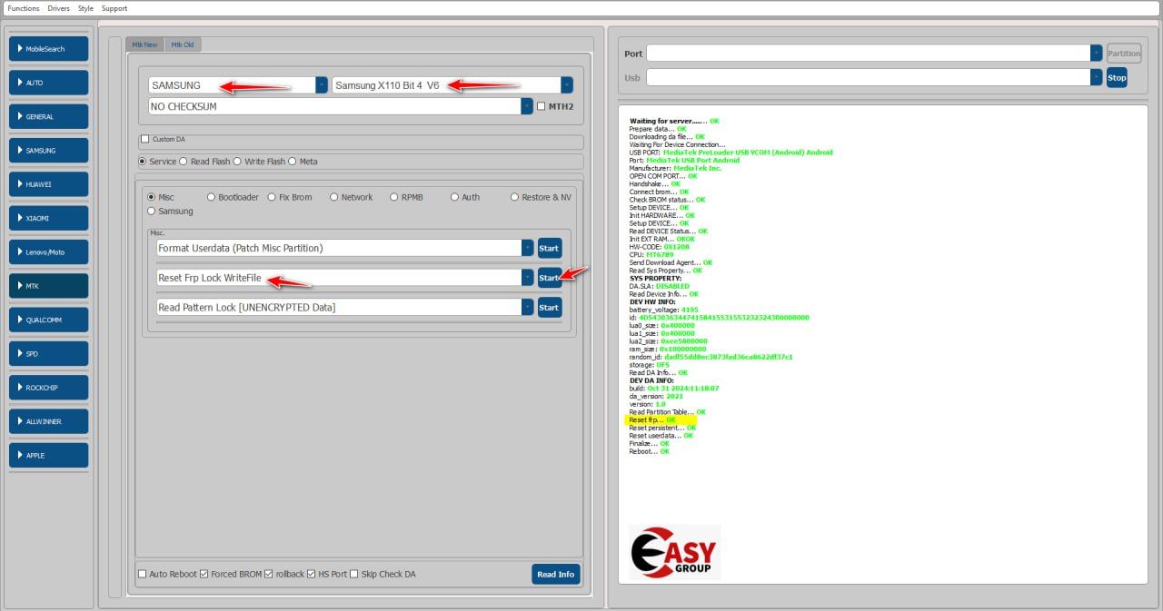Open the HUAWEI sidebar section

tap(49, 184)
